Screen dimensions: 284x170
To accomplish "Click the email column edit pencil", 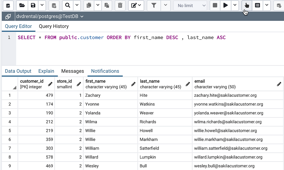I will 279,84.
